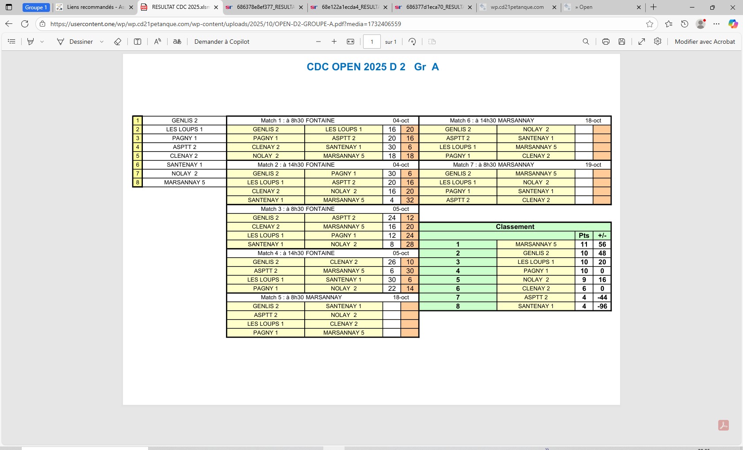Viewport: 743px width, 450px height.
Task: Expand highlighter color options dropdown
Action: [x=42, y=42]
